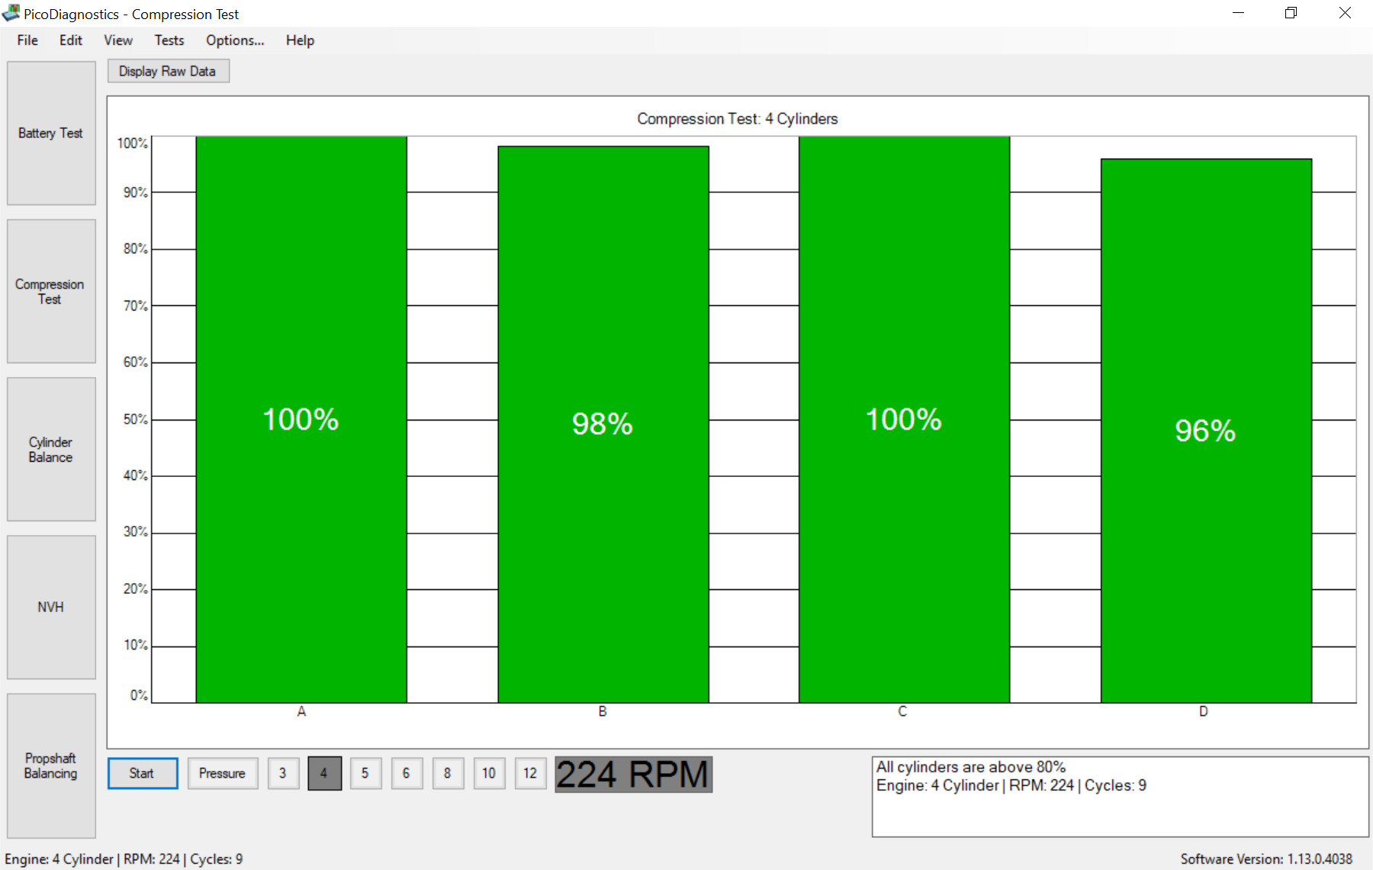
Task: Open the File menu
Action: (27, 40)
